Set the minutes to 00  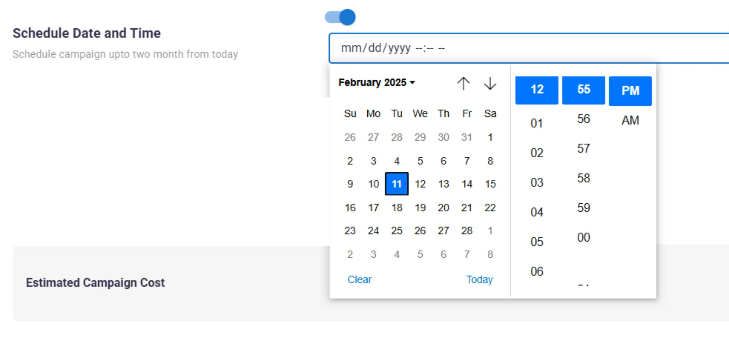(x=584, y=237)
